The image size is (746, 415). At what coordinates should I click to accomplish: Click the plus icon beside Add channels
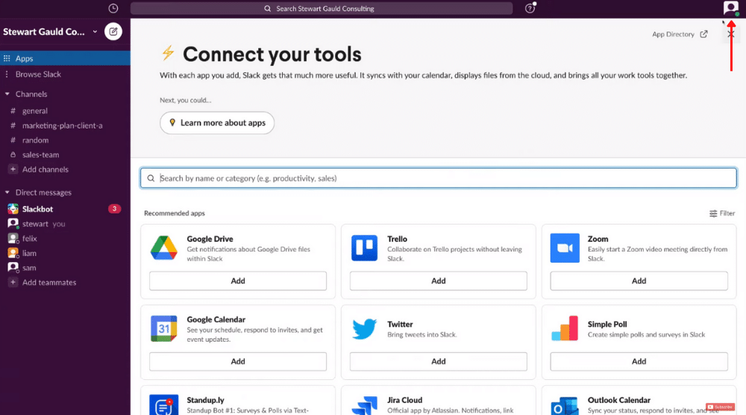tap(13, 169)
